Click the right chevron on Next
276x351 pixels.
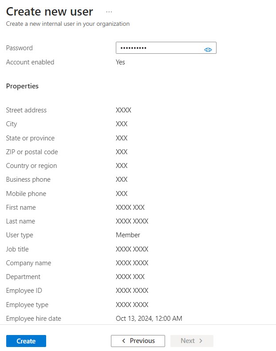pos(201,341)
